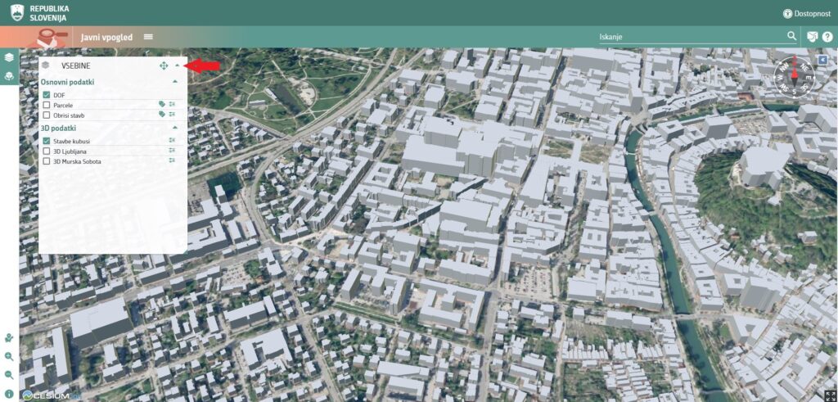Viewport: 838px width, 402px height.
Task: Collapse the 3D podatki section
Action: point(174,128)
